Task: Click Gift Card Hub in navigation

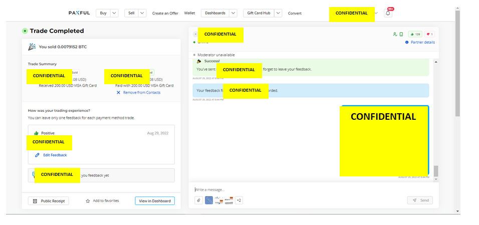Action: pyautogui.click(x=259, y=13)
